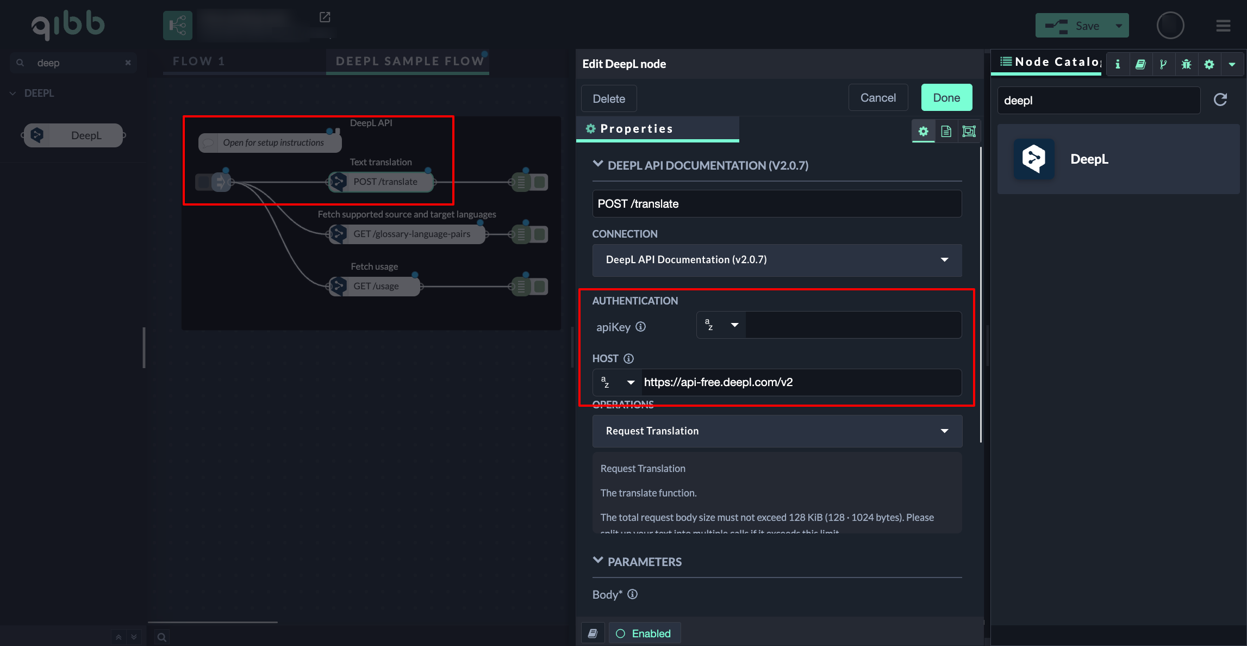
Task: Click the help book sidebar icon
Action: click(1140, 64)
